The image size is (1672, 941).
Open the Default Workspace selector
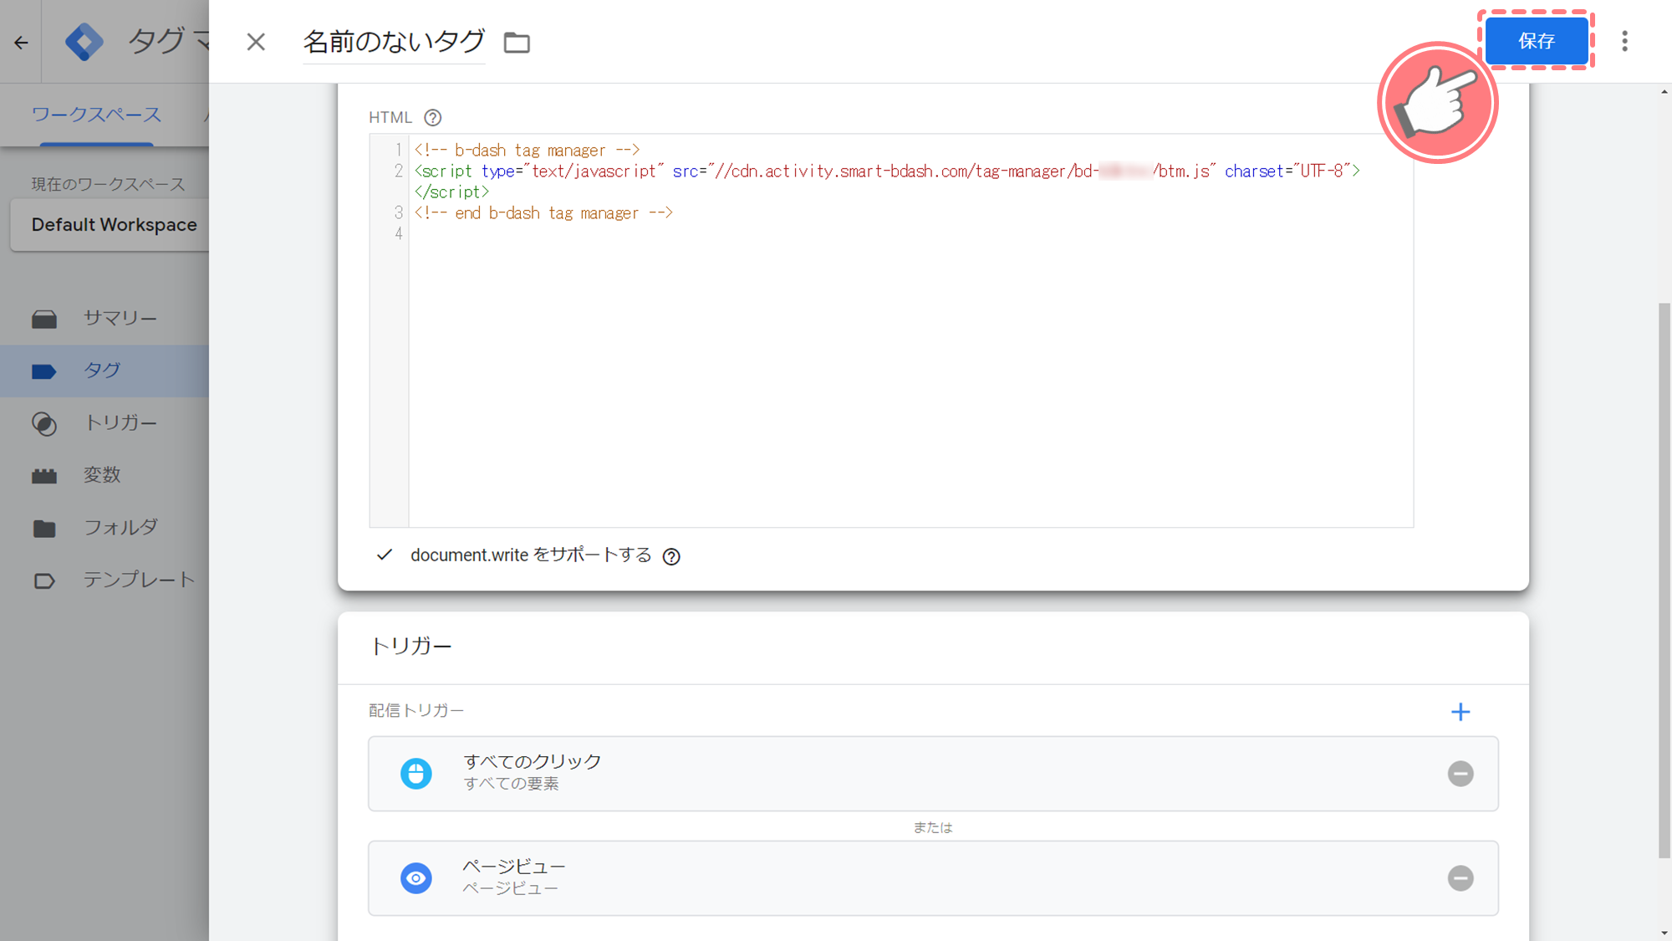110,224
